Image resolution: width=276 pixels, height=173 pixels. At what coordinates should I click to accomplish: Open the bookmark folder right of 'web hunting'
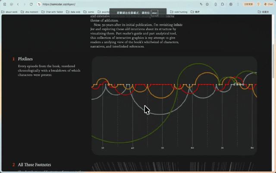[195, 12]
